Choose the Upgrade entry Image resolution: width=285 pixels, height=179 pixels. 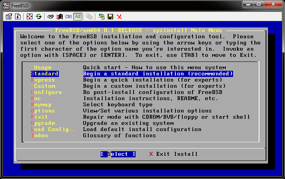(x=43, y=123)
